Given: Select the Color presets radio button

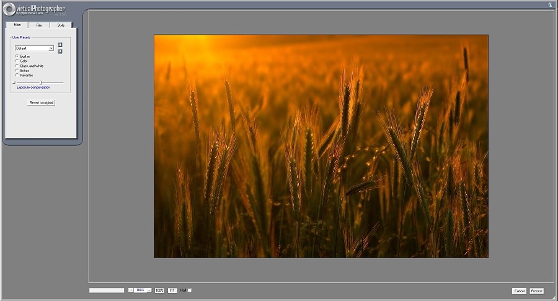Looking at the screenshot, I should 17,61.
